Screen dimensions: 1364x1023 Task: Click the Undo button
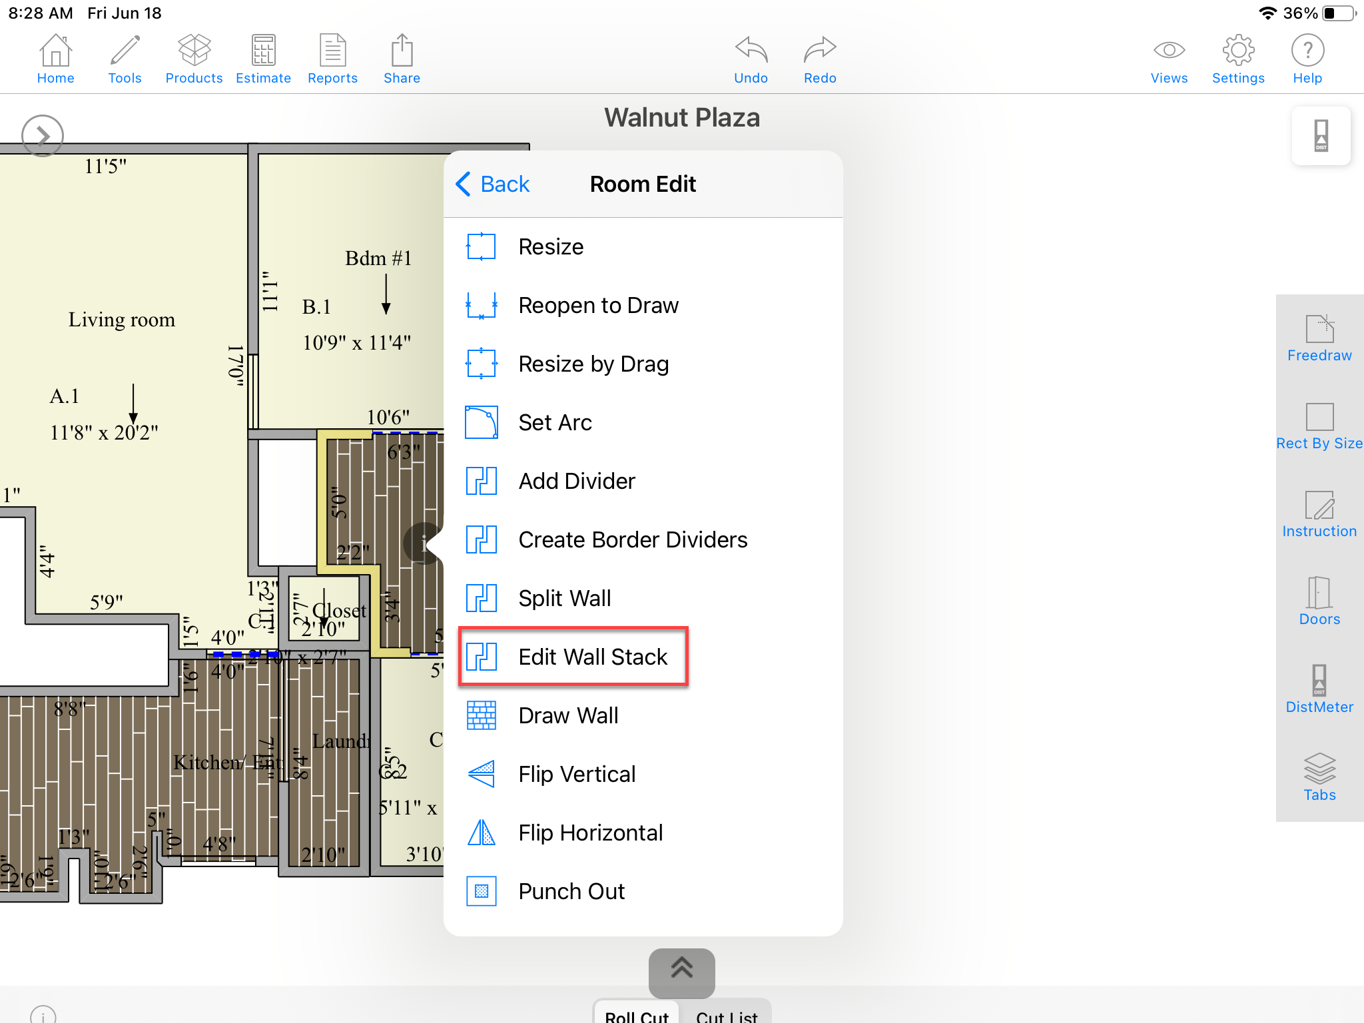[x=751, y=59]
